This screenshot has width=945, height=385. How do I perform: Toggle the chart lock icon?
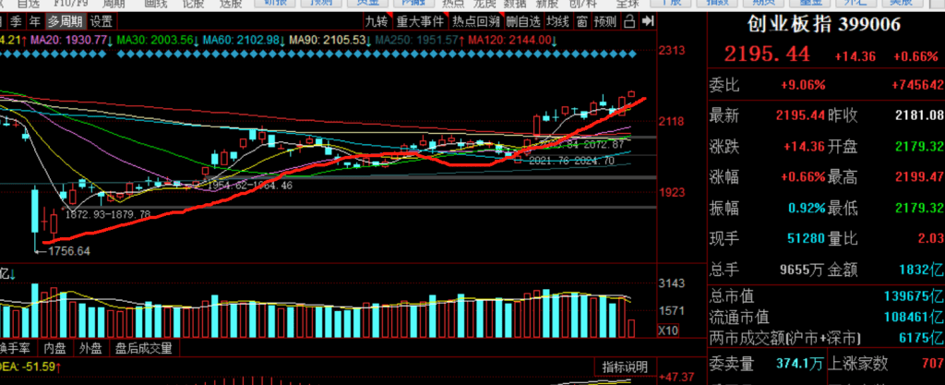[629, 22]
